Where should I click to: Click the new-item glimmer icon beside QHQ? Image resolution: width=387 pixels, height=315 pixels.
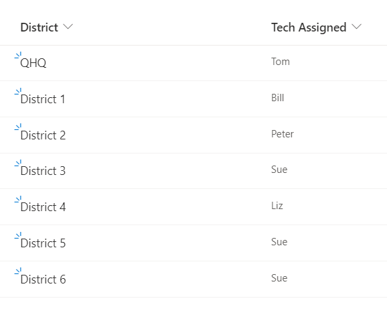(18, 56)
